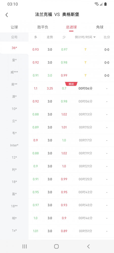The image size is (114, 253).
Task: Tap the 3.25 走势 value for 易**
Action: click(x=50, y=88)
